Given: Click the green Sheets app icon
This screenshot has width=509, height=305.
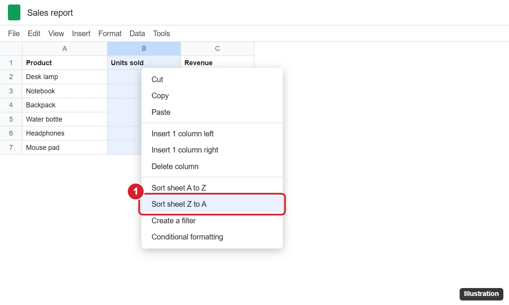Looking at the screenshot, I should tap(14, 13).
